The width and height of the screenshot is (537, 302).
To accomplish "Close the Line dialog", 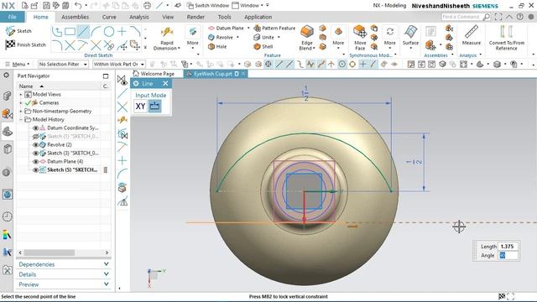I will [x=165, y=83].
